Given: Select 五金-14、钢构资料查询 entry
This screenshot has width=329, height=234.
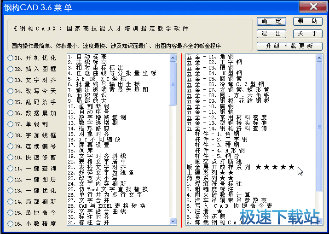Looking at the screenshot, I should point(226,129).
